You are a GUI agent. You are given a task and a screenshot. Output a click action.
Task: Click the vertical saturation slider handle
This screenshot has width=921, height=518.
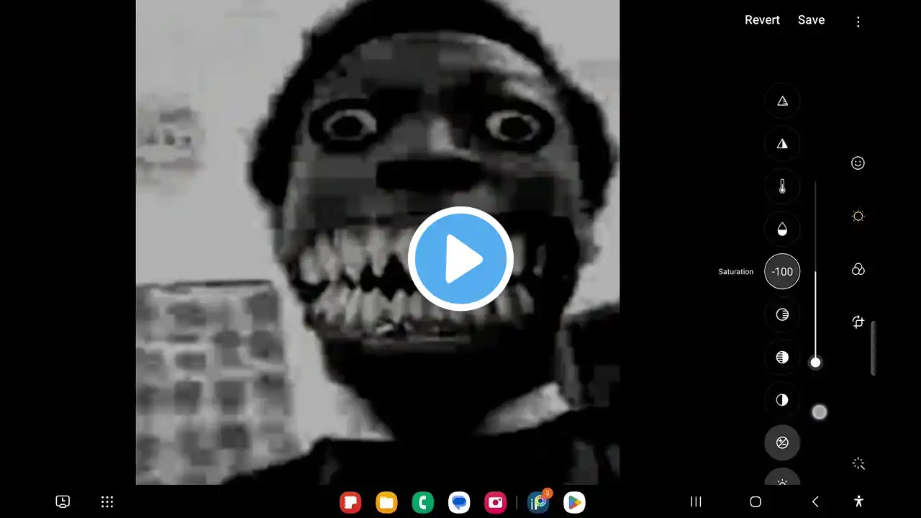tap(815, 362)
